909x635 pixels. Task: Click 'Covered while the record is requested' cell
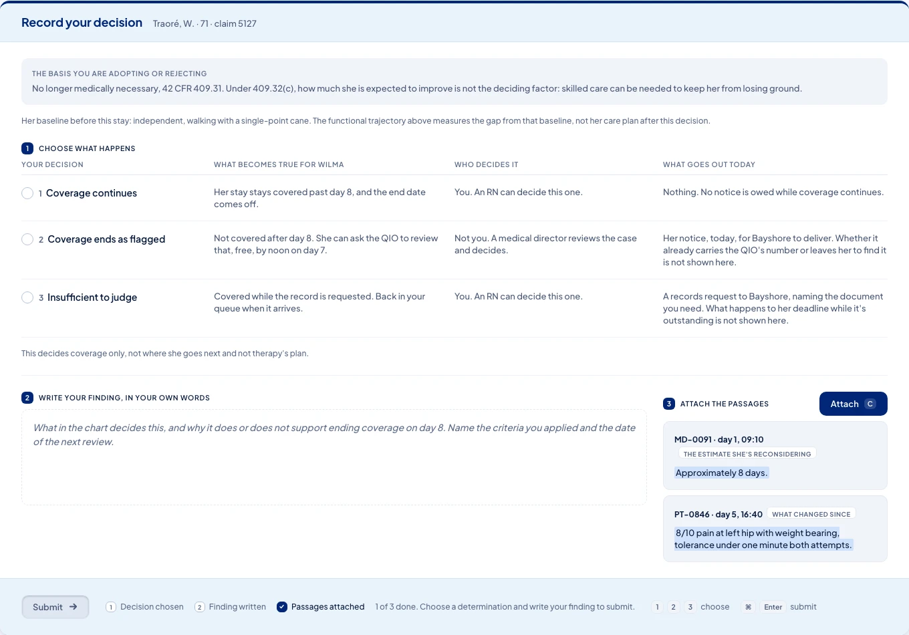[319, 302]
